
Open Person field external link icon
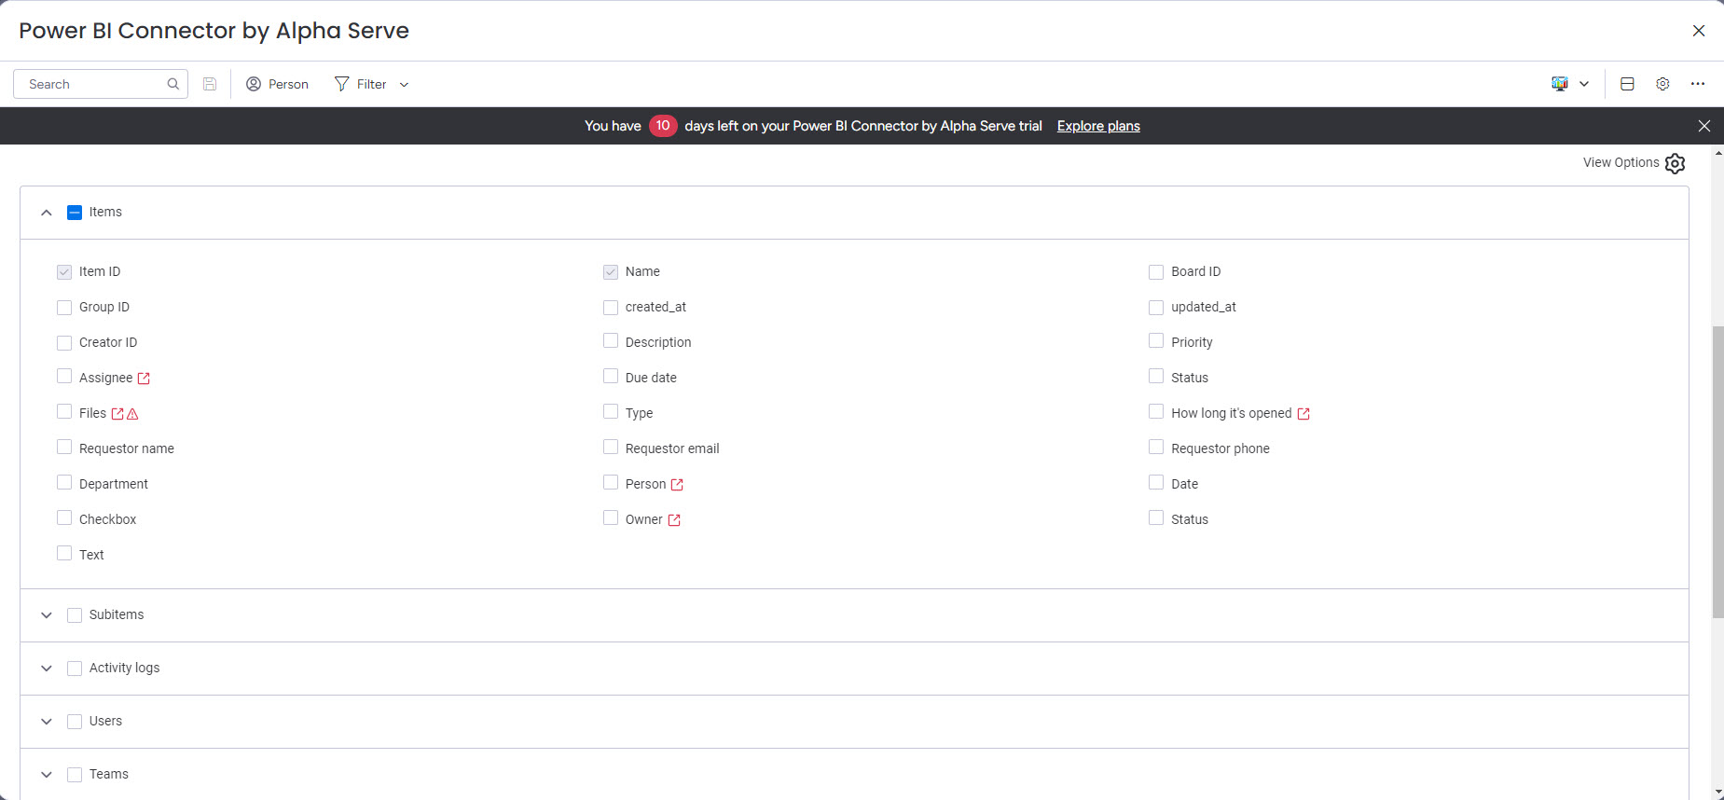click(677, 485)
